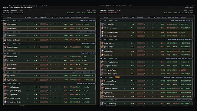The height and width of the screenshot is (111, 197).
Task: Click the Defense 'Scheme: Cover 3' label
Action: 105,13
